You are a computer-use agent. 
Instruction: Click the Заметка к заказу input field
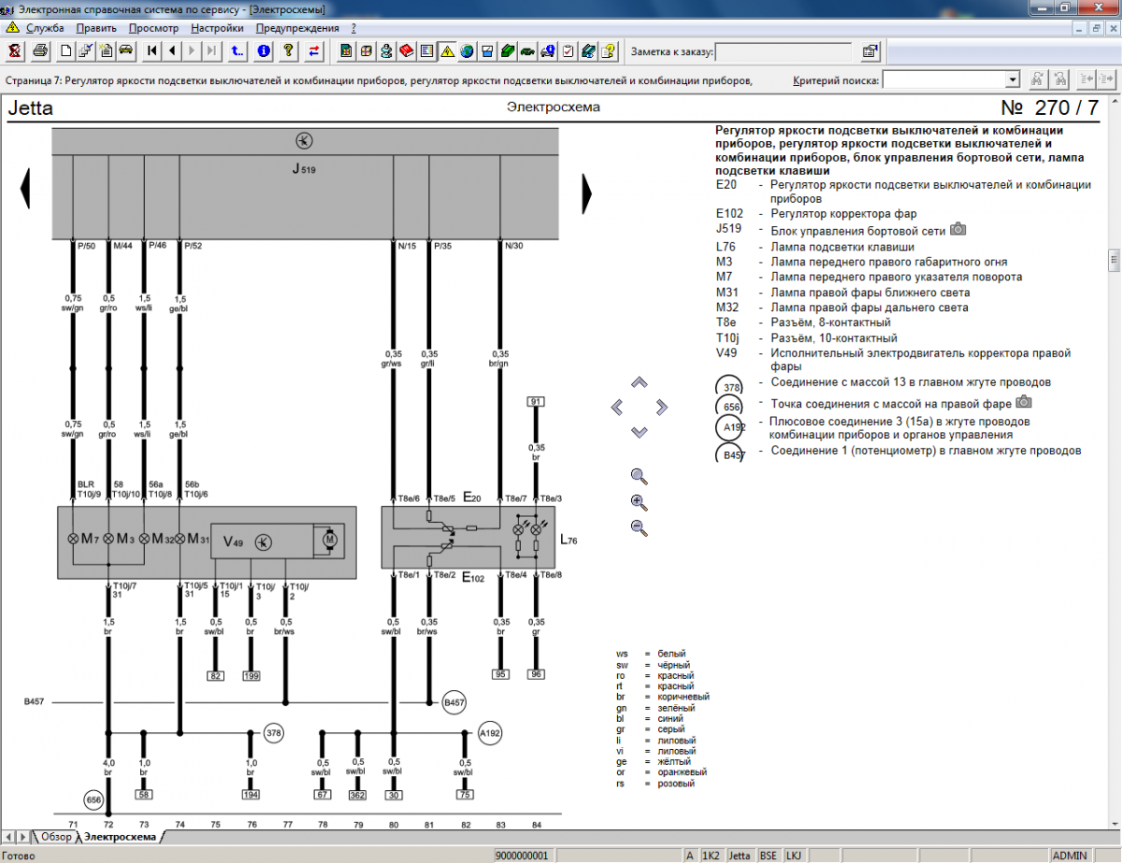pyautogui.click(x=784, y=51)
